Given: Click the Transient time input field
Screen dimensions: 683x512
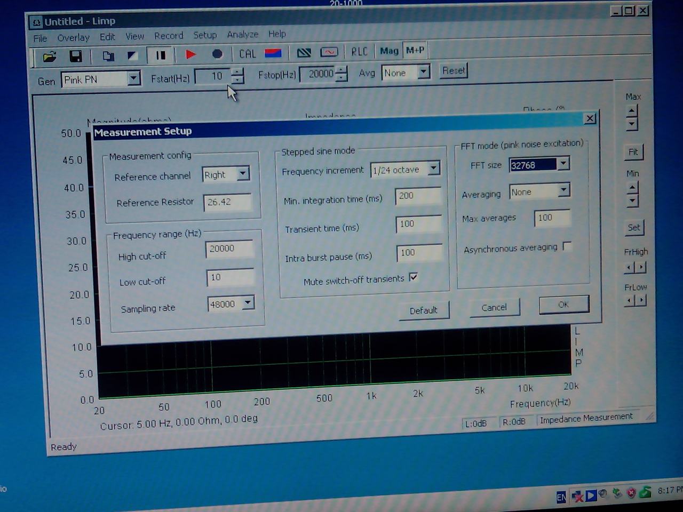Looking at the screenshot, I should (419, 224).
